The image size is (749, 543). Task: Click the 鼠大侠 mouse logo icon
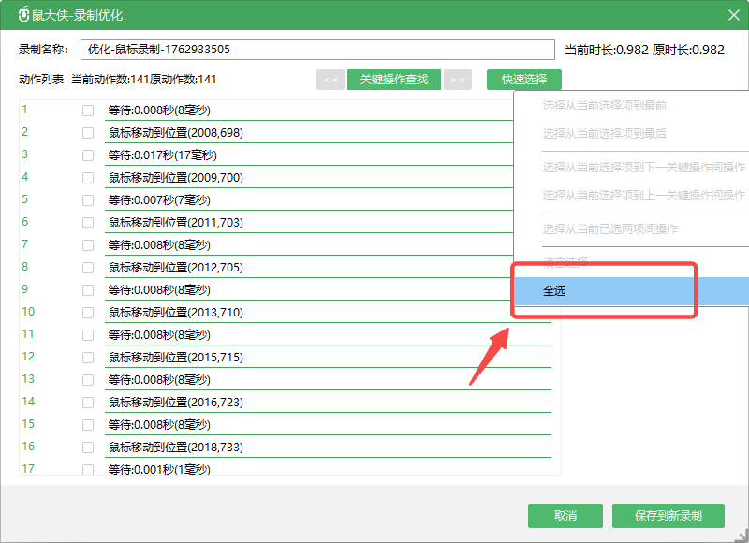tap(24, 15)
